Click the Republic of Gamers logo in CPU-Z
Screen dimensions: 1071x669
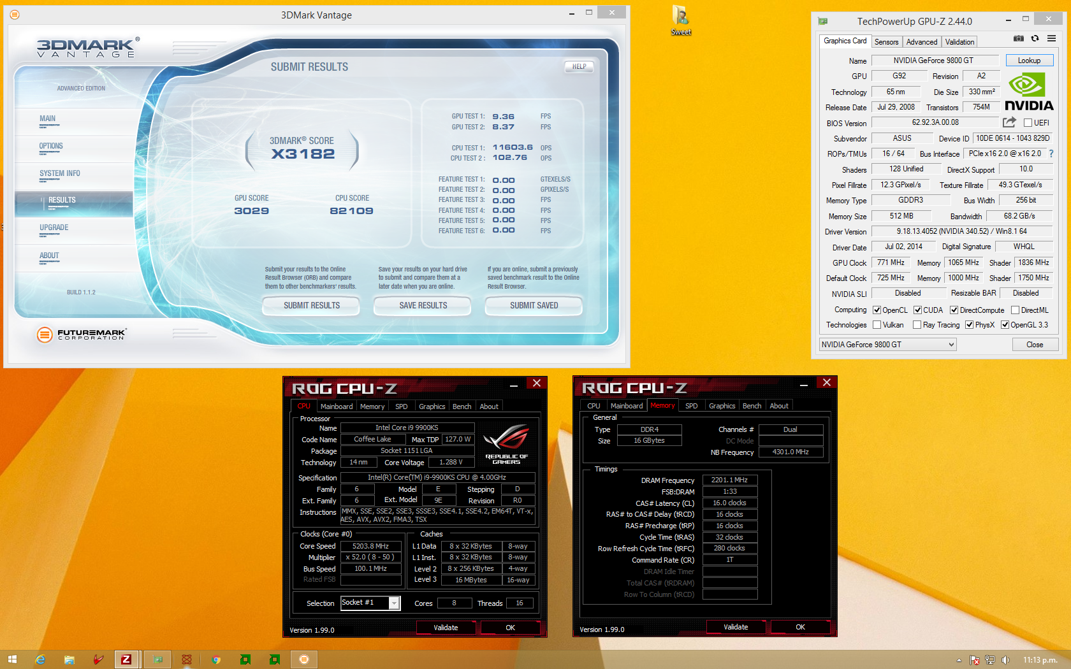[506, 445]
